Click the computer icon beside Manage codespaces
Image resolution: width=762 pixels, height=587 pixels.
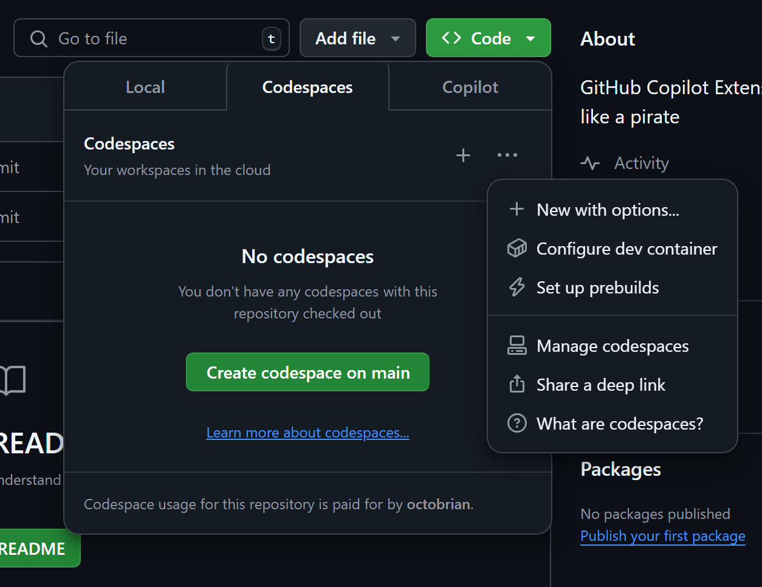[x=517, y=345]
